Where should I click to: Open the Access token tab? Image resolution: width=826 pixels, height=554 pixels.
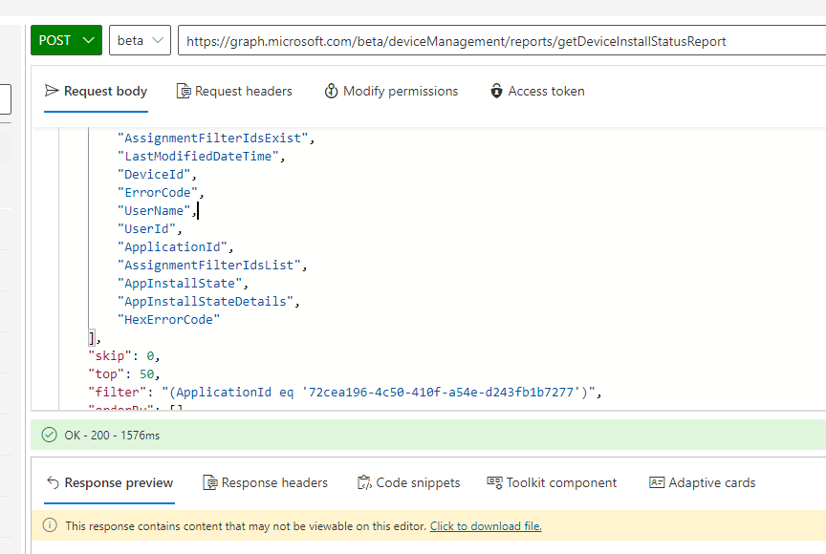[537, 91]
